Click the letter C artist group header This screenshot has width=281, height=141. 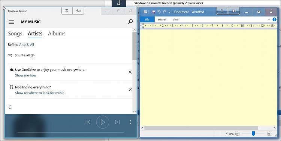pyautogui.click(x=10, y=107)
